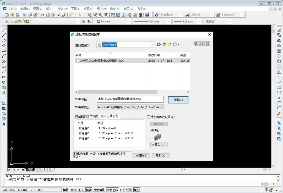
Task: Sort the file list by the Name (名称) column header
Action: point(111,55)
